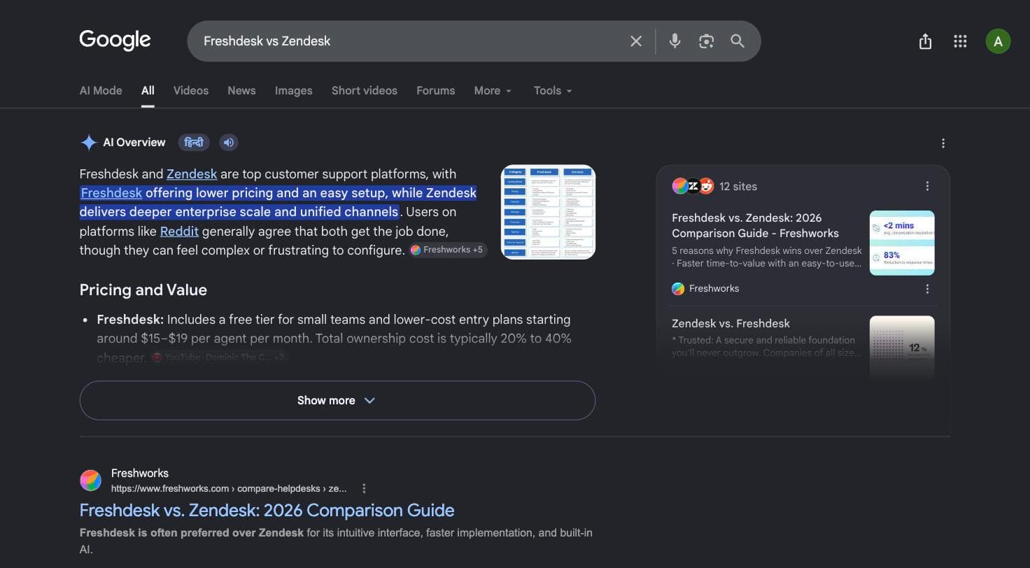Open Freshdesk vs. Zendesk: 2026 Comparison Guide result
Viewport: 1030px width, 568px height.
(x=267, y=510)
